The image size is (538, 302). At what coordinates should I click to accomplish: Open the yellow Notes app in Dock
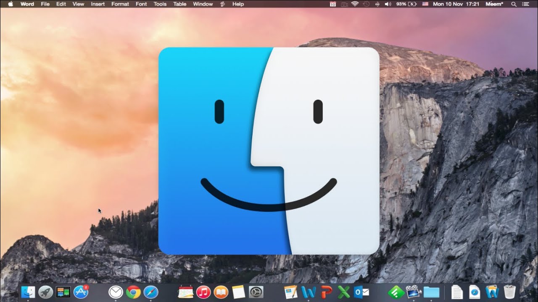(x=238, y=292)
